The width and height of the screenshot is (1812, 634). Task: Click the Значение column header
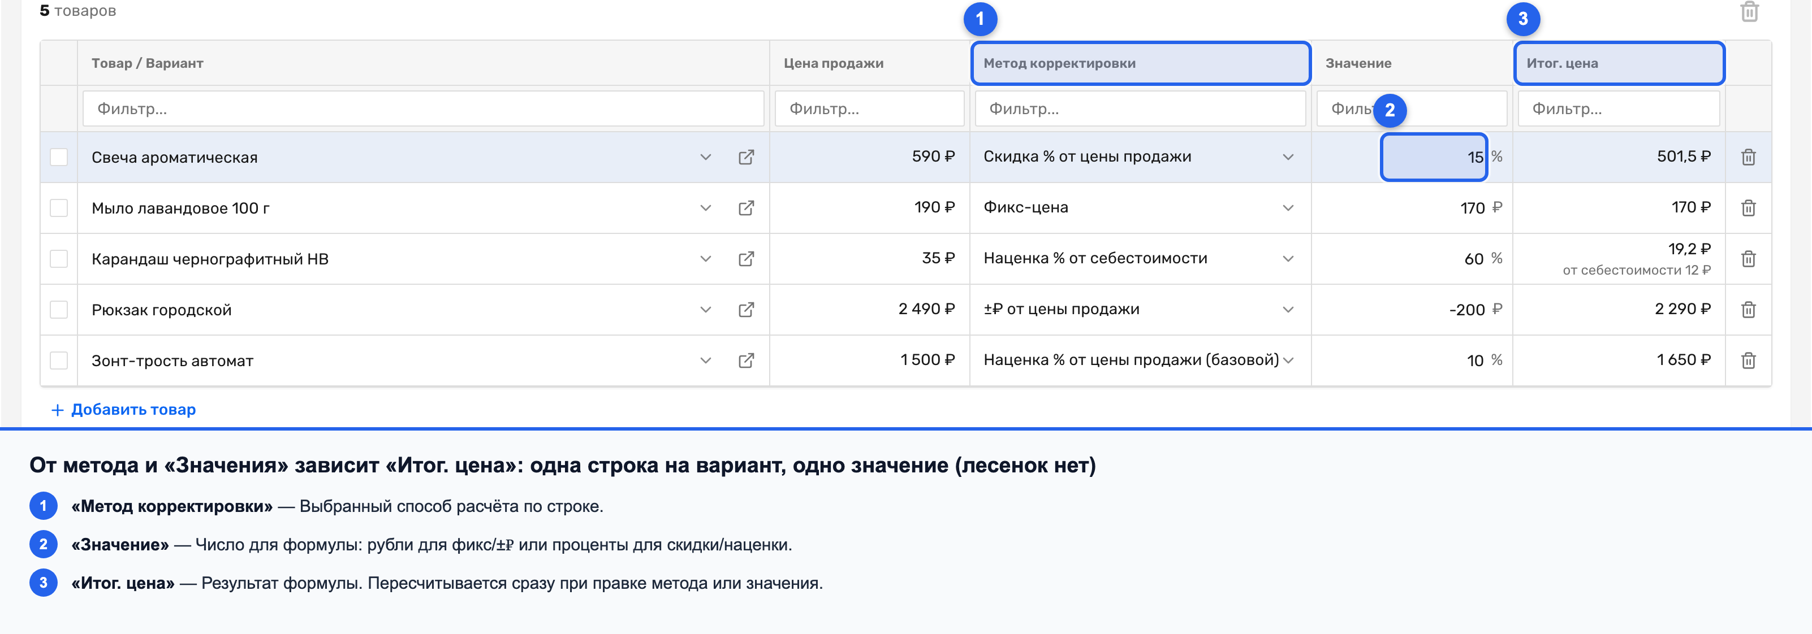click(x=1412, y=63)
